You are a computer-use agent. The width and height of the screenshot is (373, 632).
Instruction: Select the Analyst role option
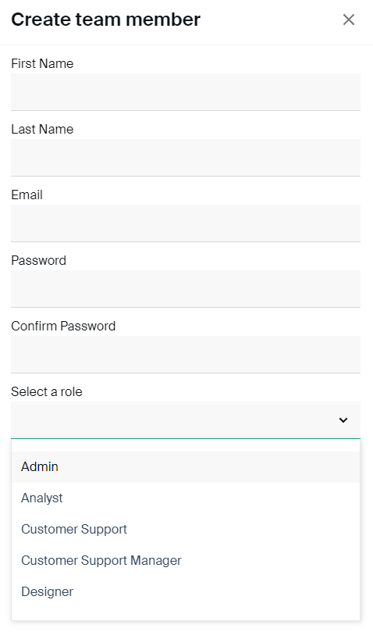(x=186, y=498)
